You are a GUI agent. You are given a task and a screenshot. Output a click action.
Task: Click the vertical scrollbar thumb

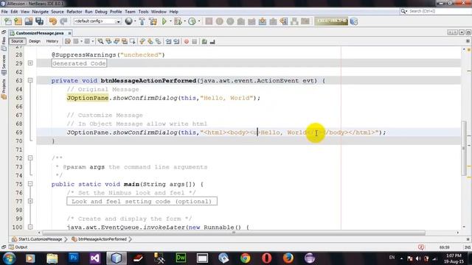(464, 148)
